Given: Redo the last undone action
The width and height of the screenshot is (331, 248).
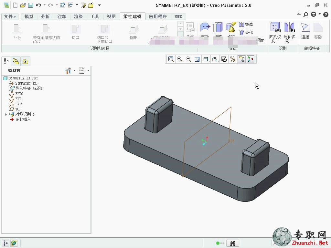Looking at the screenshot, I should [50, 5].
